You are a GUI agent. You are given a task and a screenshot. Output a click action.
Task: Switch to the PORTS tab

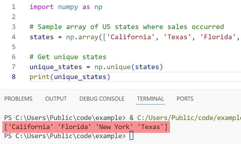[185, 99]
